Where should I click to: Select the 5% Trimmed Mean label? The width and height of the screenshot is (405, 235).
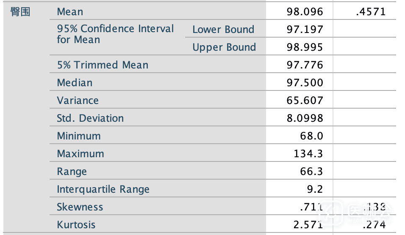(103, 65)
